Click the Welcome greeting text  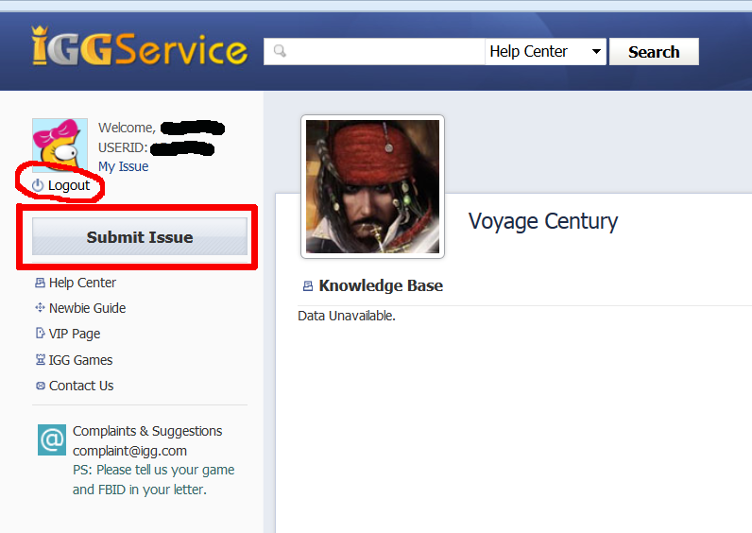128,128
